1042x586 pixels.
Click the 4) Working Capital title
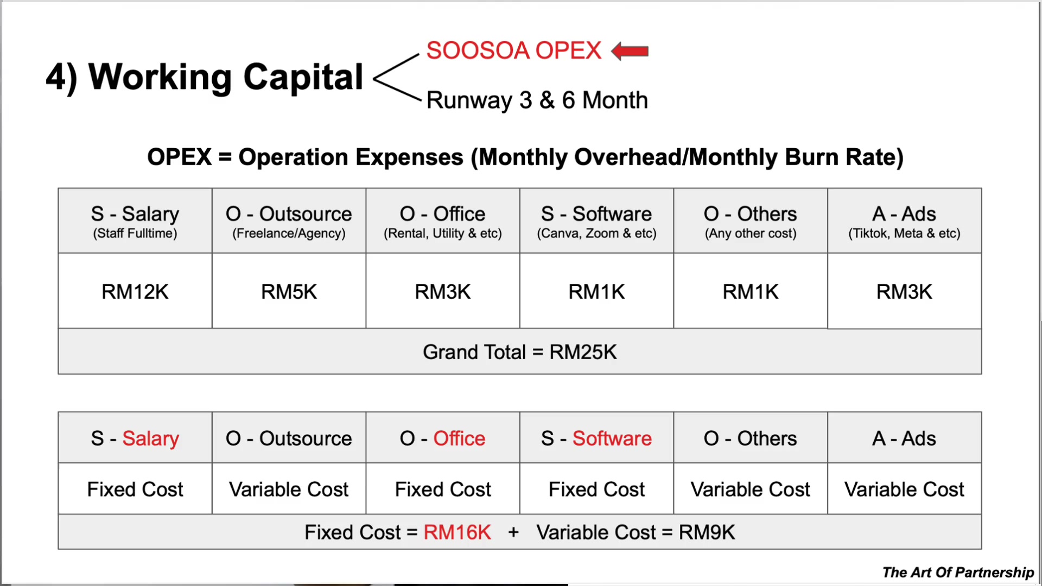(x=204, y=78)
